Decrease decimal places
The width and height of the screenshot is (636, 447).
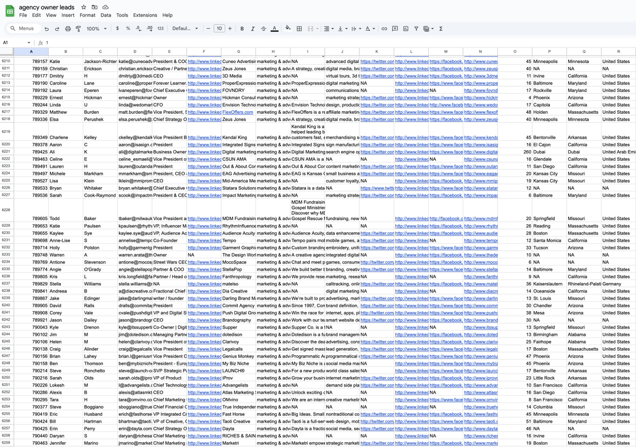138,29
